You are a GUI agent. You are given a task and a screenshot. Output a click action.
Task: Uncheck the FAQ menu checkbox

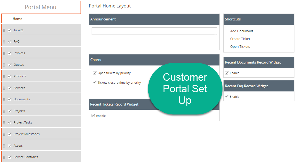10,41
